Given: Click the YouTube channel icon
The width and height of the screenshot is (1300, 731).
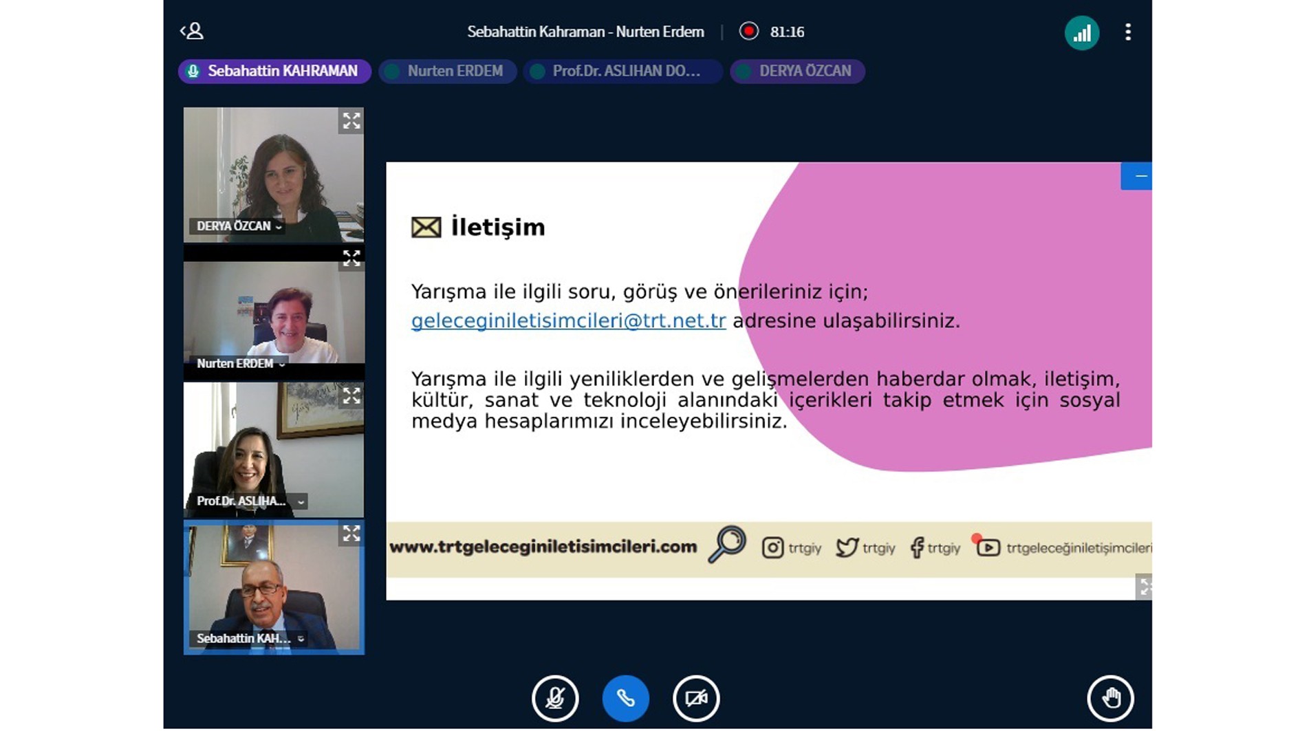Looking at the screenshot, I should [988, 547].
